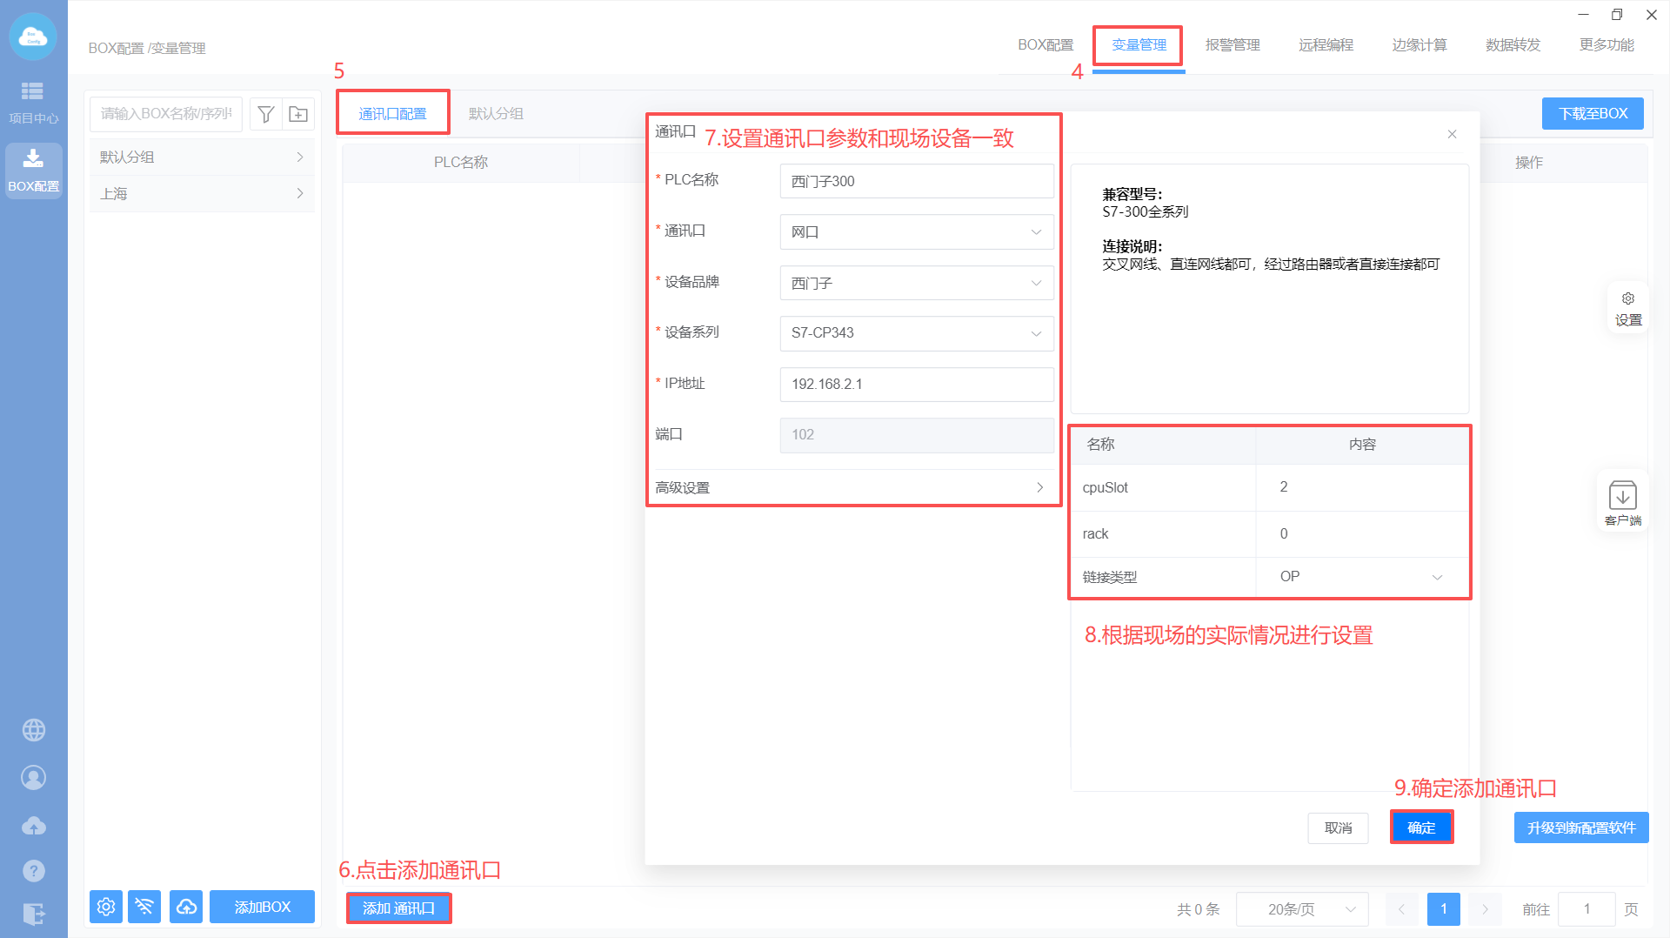1670x938 pixels.
Task: Click the help question mark icon
Action: pos(33,870)
